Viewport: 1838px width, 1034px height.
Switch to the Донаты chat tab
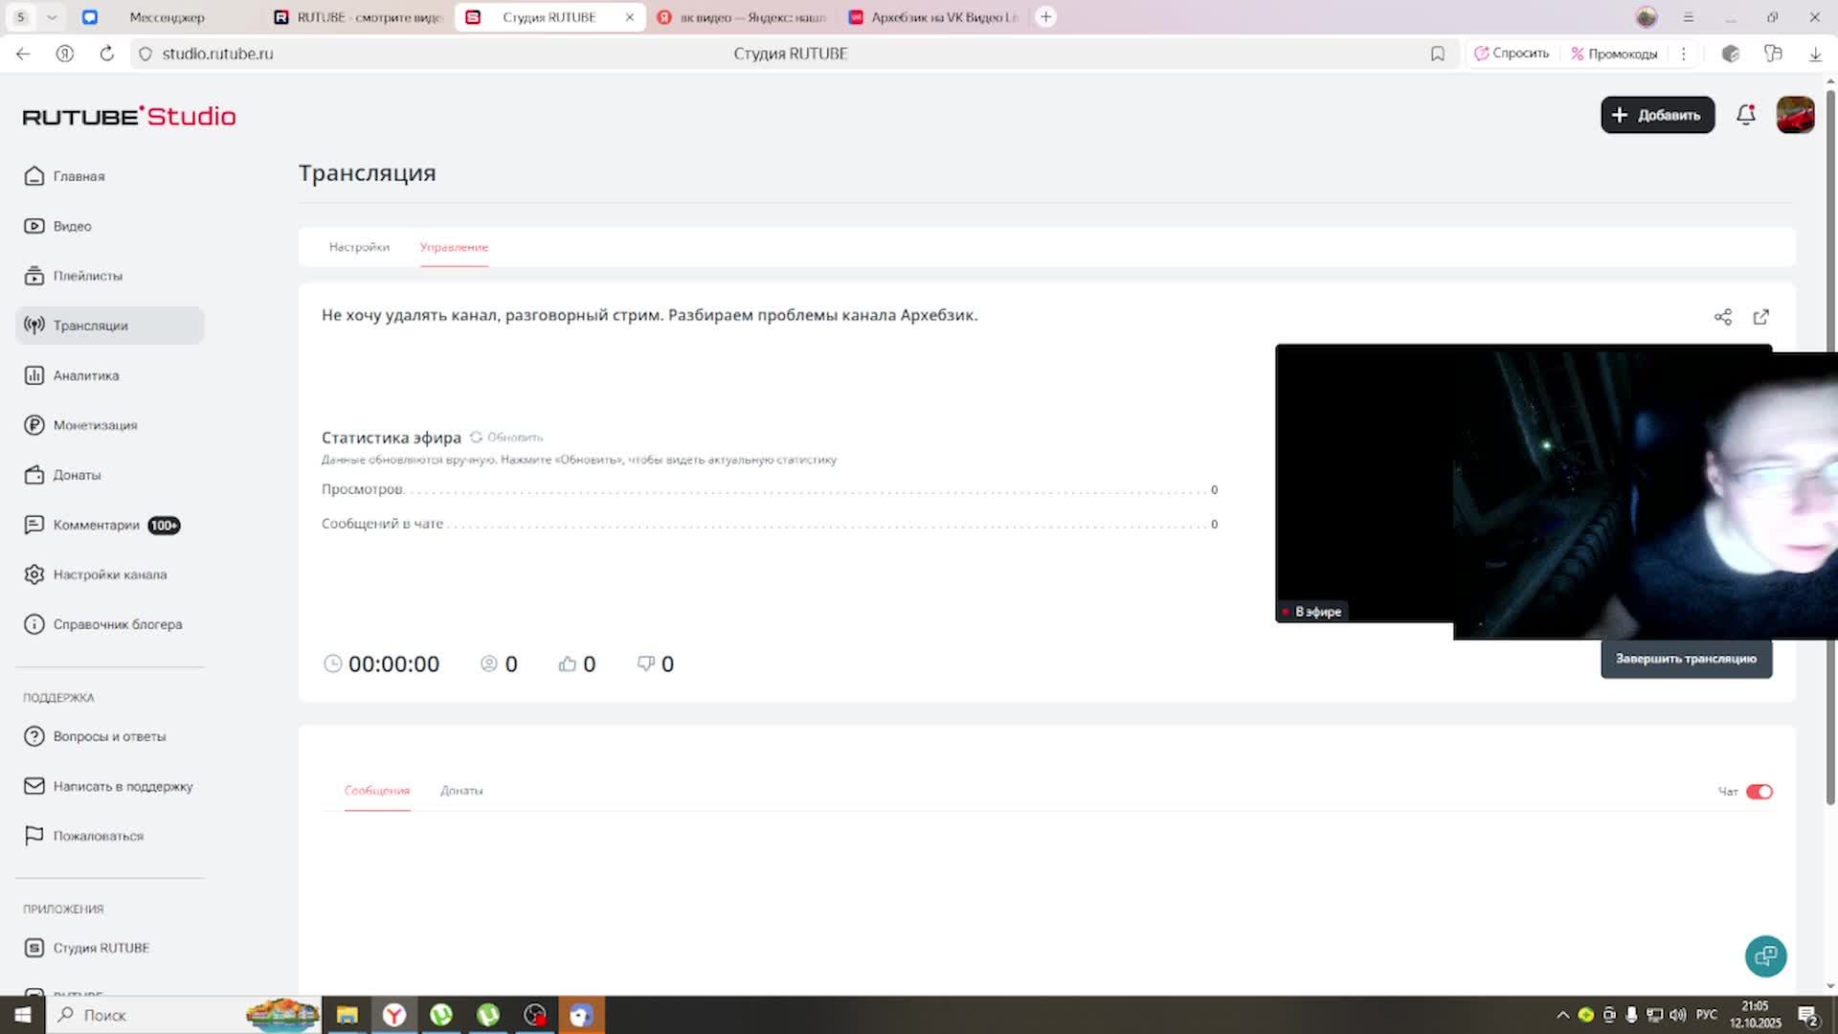coord(461,791)
